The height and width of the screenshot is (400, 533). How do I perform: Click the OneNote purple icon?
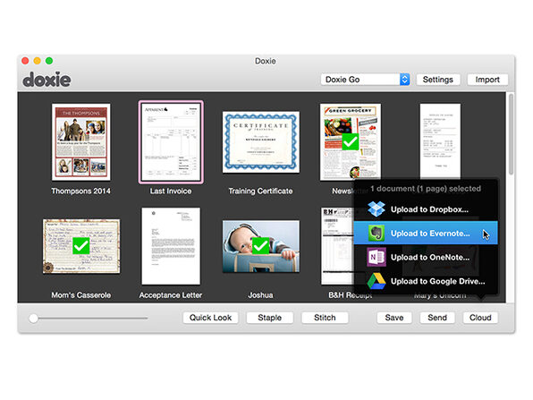point(376,257)
